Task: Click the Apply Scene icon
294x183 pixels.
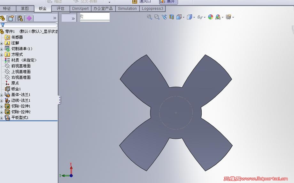Action: [x=218, y=17]
